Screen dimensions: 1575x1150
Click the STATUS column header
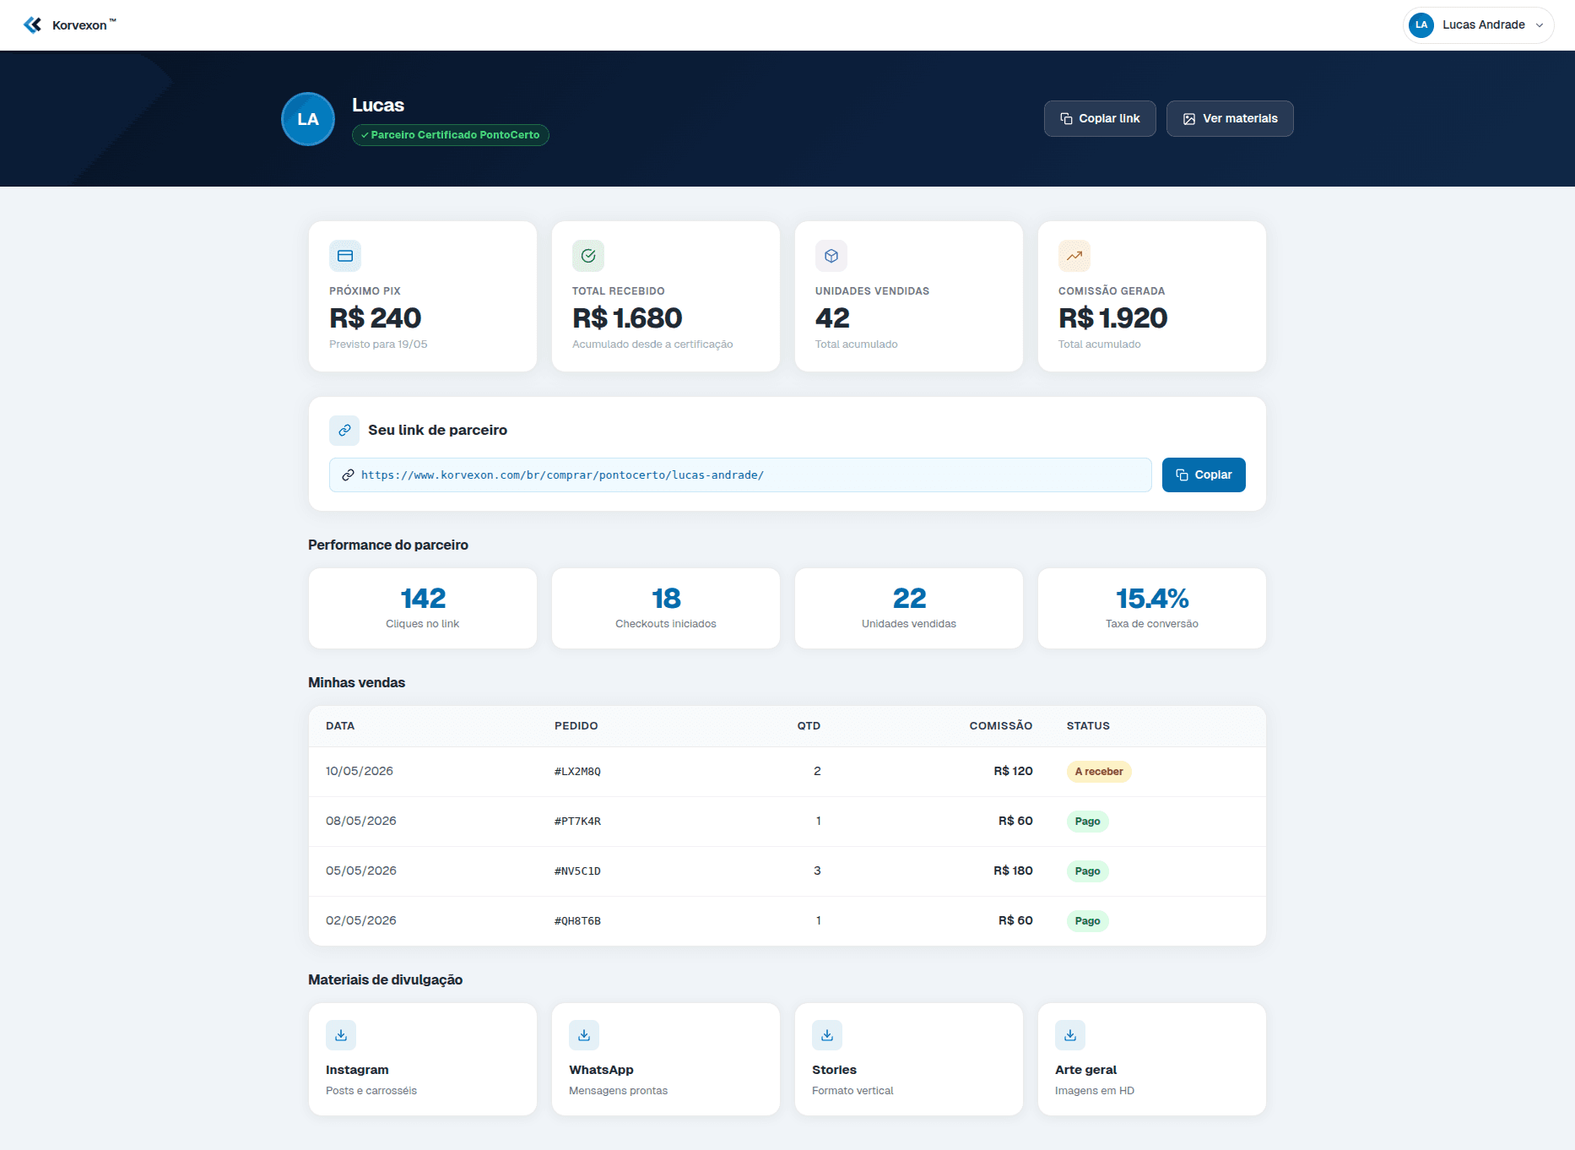tap(1088, 725)
